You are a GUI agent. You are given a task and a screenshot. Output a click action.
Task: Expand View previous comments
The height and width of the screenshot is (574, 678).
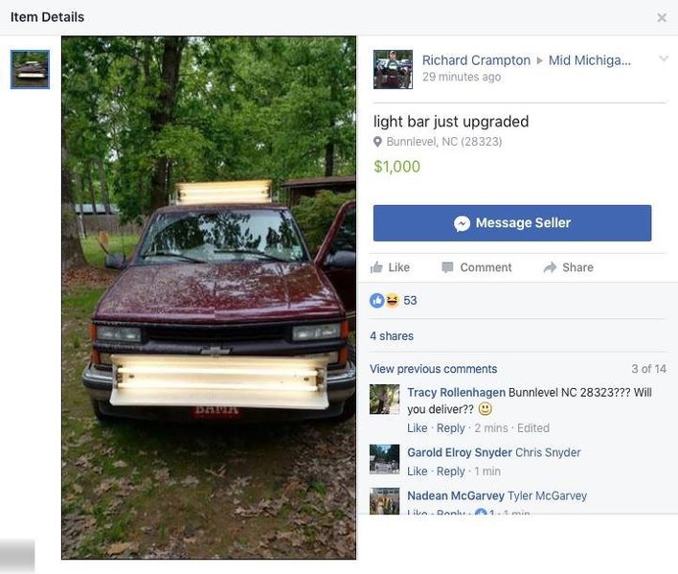point(433,369)
